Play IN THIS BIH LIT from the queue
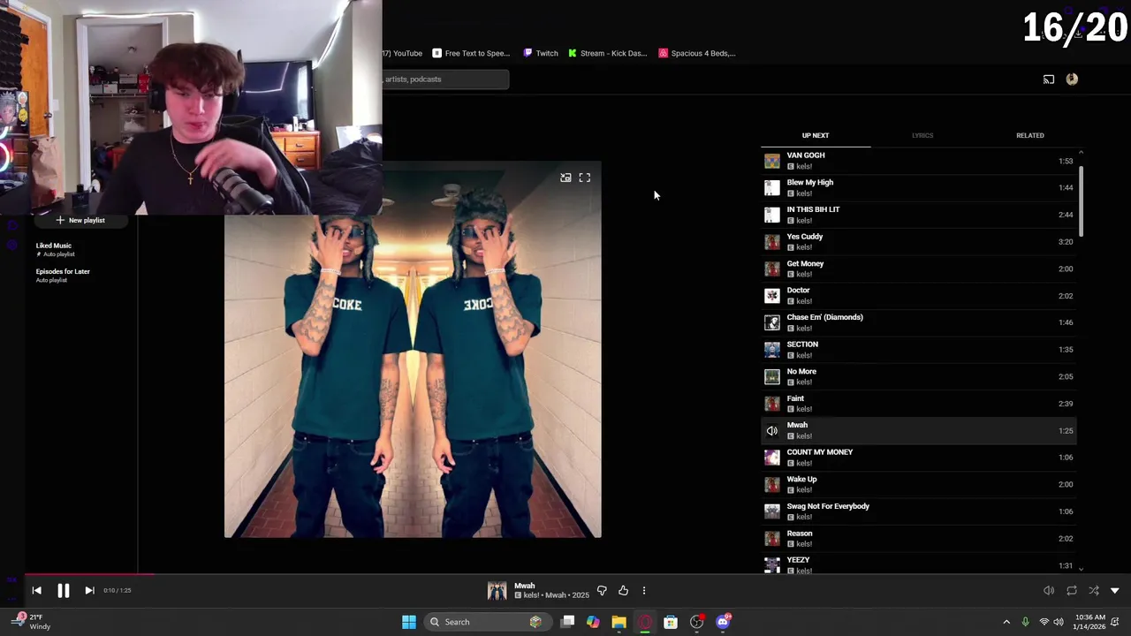This screenshot has width=1131, height=636. (x=919, y=215)
